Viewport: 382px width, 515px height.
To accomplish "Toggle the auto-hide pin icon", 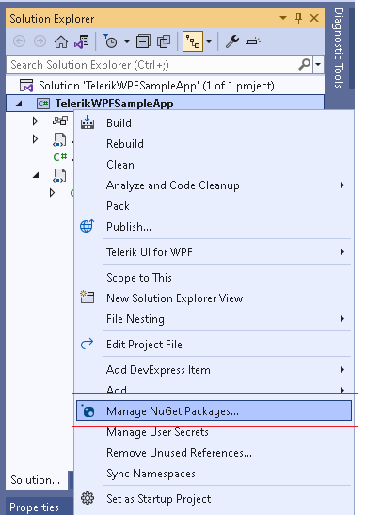I will (x=298, y=18).
